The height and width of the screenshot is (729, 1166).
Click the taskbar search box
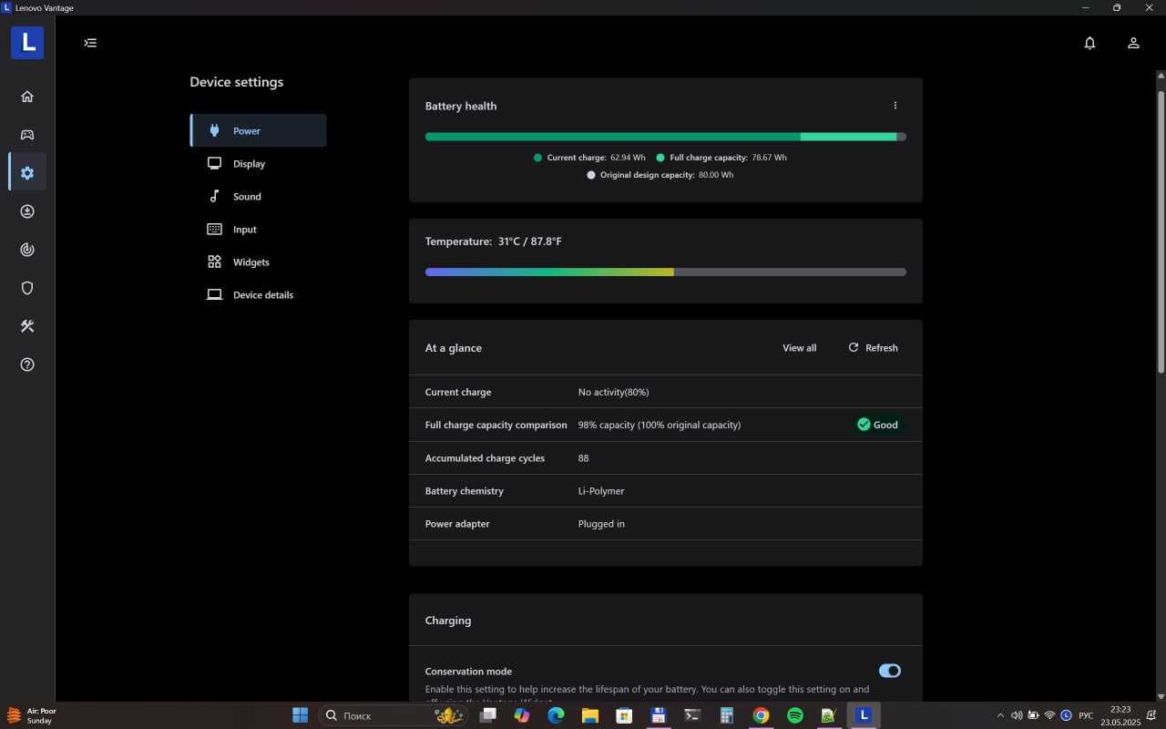(x=394, y=715)
